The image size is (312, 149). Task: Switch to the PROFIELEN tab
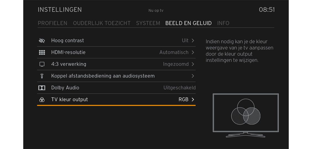[53, 23]
